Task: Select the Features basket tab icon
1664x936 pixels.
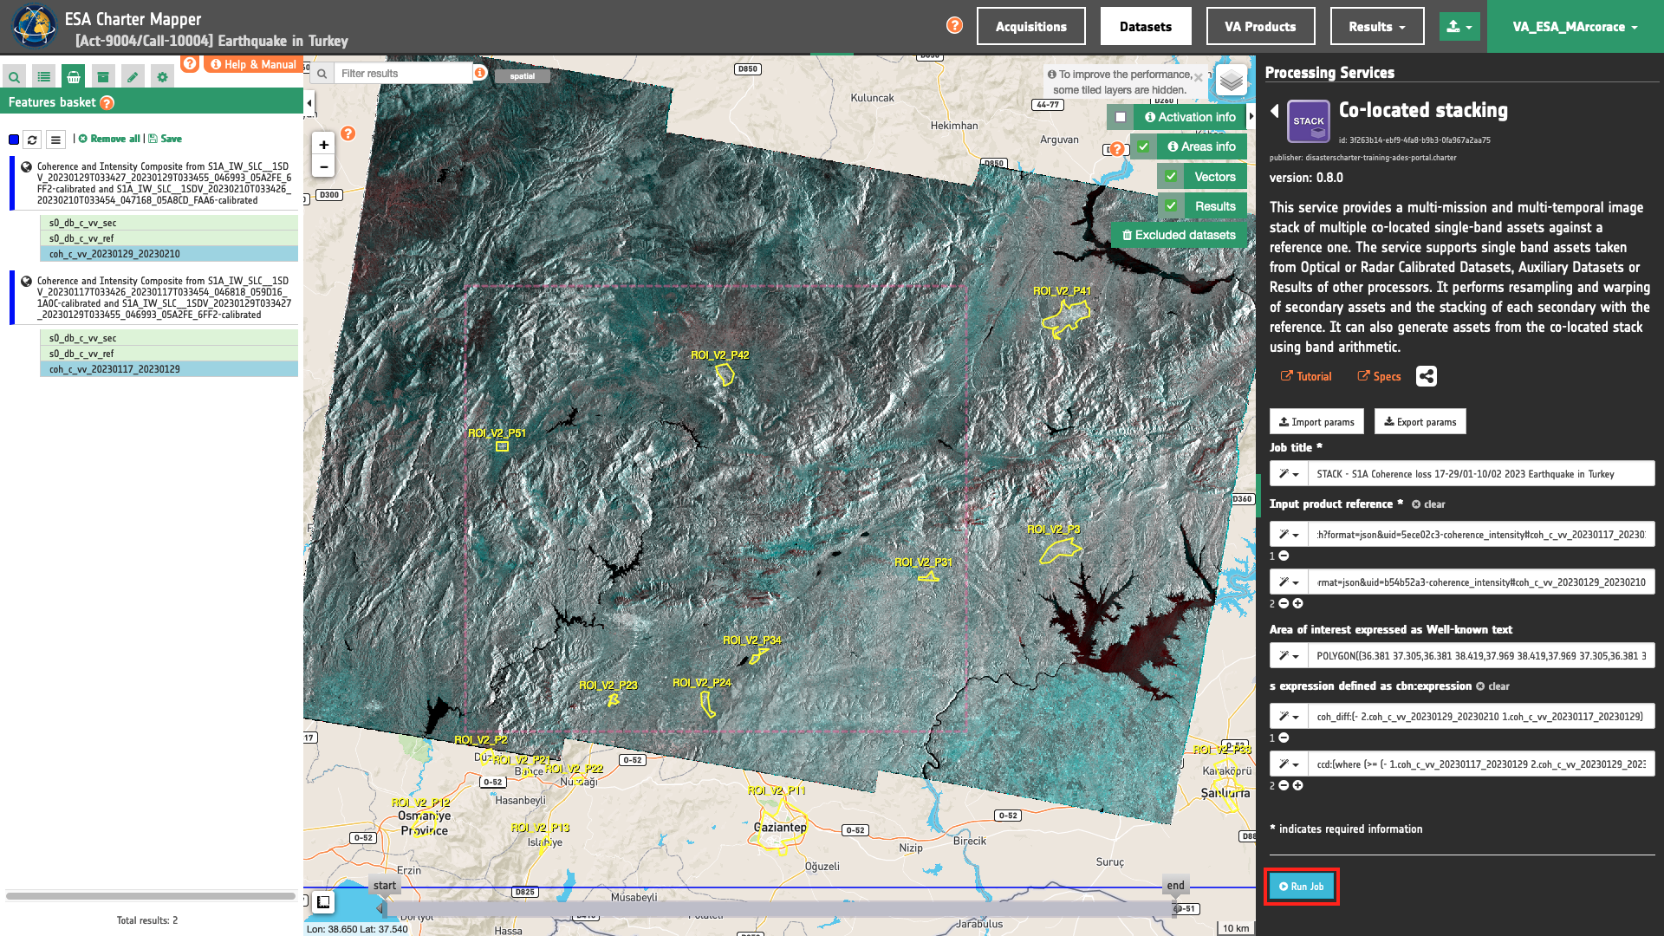Action: click(x=74, y=77)
